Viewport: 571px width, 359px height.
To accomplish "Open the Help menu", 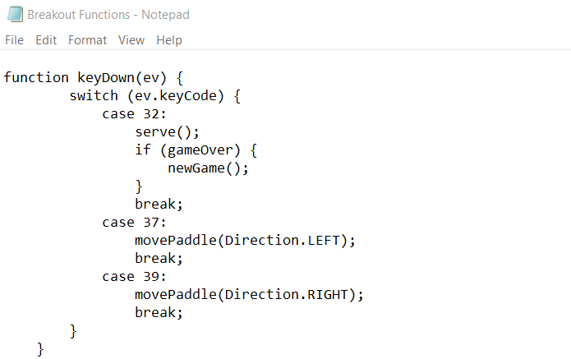I will point(168,40).
